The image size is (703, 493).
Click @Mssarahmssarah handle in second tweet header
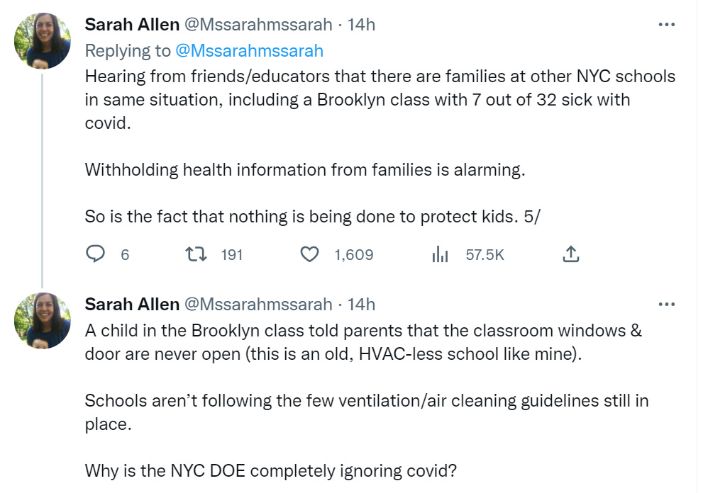pyautogui.click(x=258, y=305)
